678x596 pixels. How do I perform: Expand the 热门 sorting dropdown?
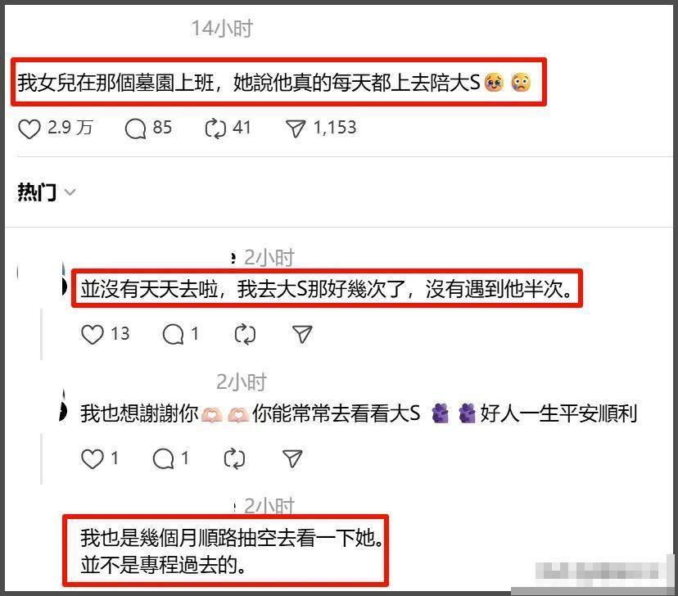pos(70,192)
